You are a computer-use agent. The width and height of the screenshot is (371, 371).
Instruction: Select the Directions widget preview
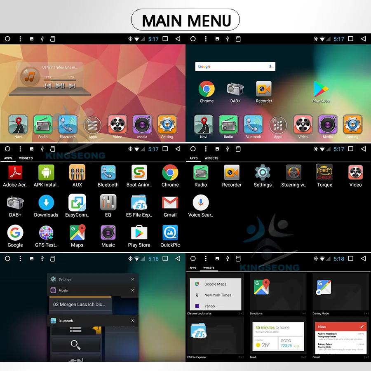[278, 291]
